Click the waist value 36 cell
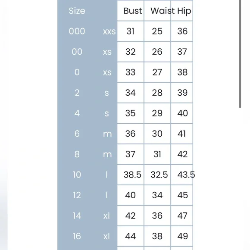Image resolution: width=250 pixels, height=250 pixels. point(157,216)
